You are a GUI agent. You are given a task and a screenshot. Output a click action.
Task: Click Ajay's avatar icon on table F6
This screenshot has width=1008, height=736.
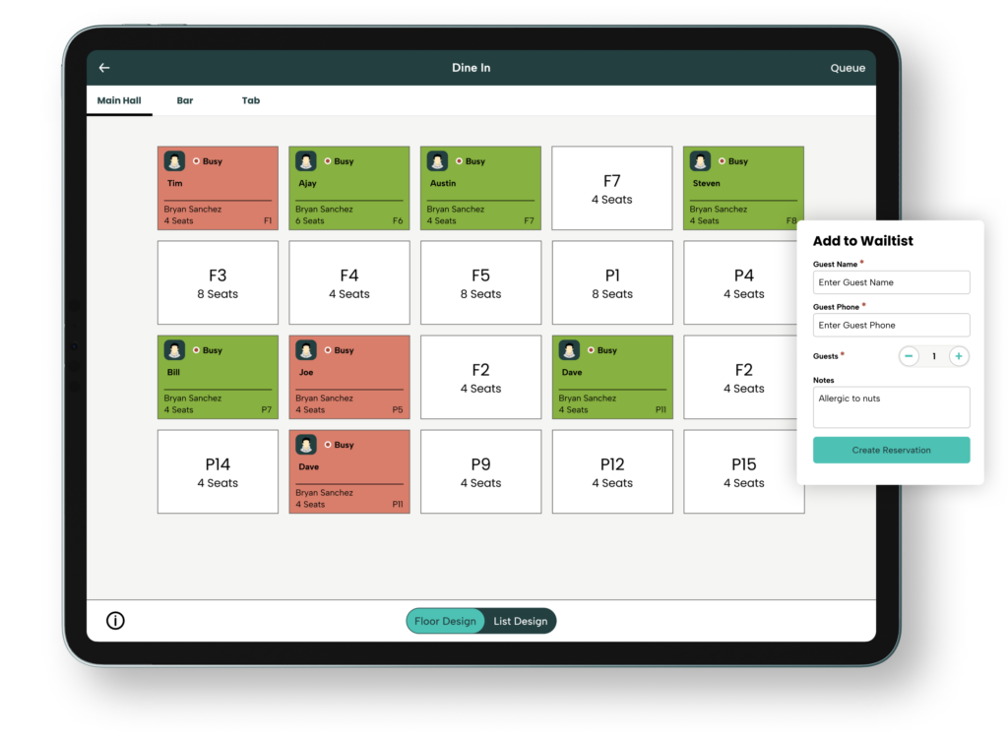[306, 161]
